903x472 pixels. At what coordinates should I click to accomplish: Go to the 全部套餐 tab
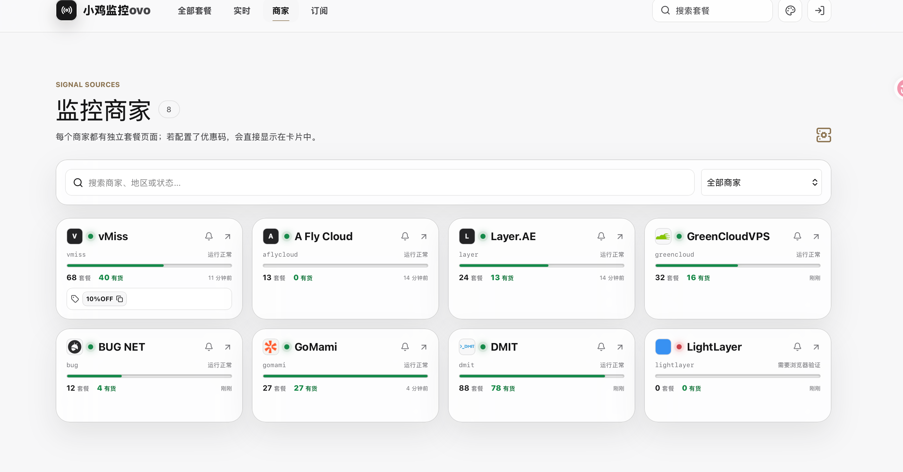(x=195, y=11)
